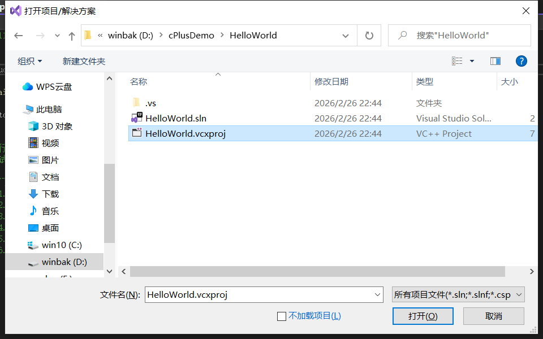The width and height of the screenshot is (543, 339).
Task: Select cPlusDemo in address breadcrumb
Action: (x=191, y=35)
